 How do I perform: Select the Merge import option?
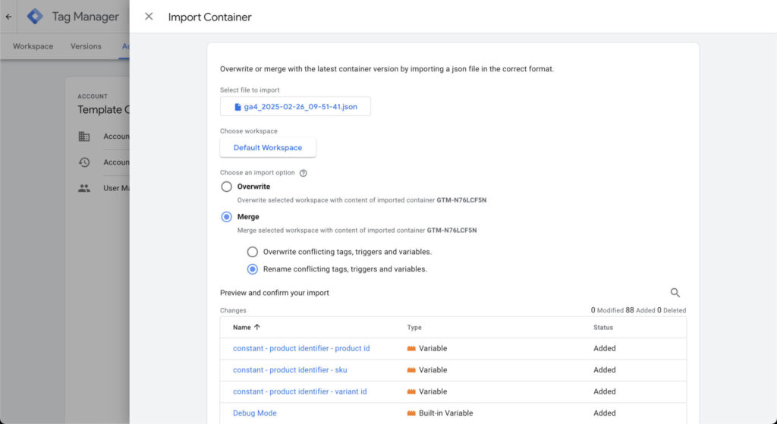[226, 217]
